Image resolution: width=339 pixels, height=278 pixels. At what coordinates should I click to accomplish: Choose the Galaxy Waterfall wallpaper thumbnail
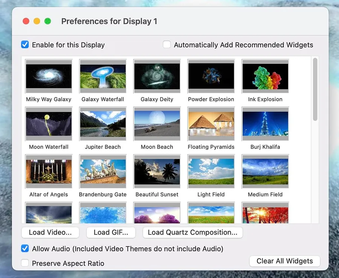click(103, 76)
